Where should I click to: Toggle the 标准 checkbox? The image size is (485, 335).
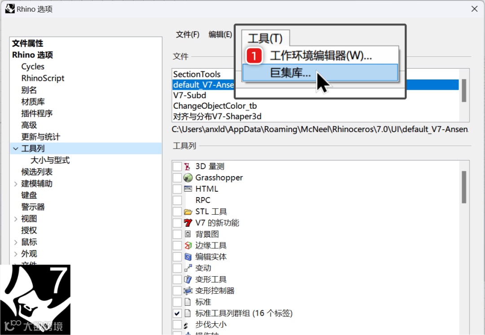click(x=177, y=302)
